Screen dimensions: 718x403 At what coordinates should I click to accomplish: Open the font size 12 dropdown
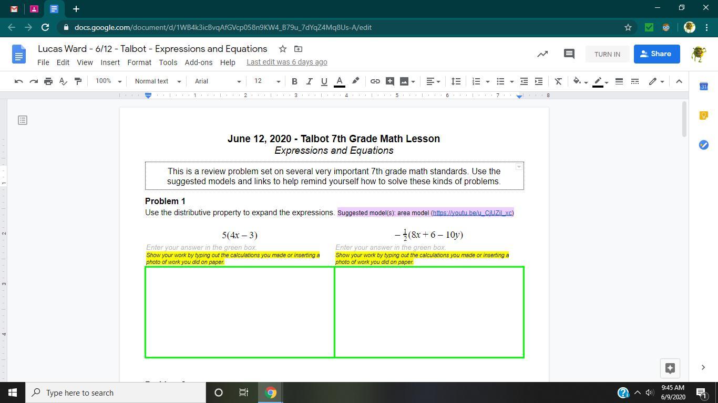pos(267,81)
